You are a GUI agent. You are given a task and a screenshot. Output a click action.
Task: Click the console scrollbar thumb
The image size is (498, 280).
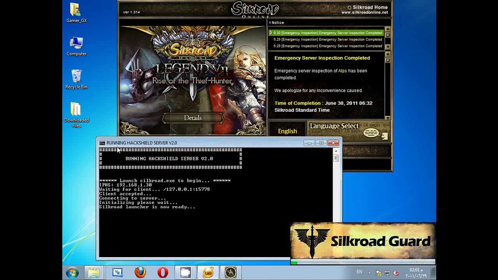[x=336, y=158]
